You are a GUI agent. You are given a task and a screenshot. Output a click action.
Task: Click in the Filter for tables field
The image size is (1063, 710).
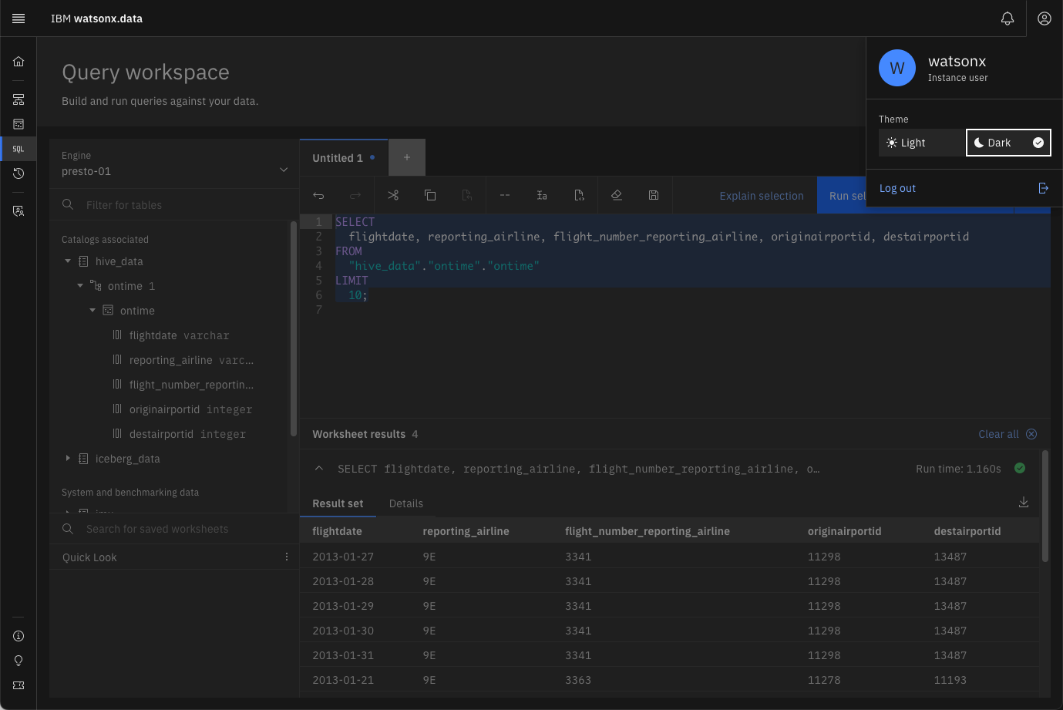[174, 204]
